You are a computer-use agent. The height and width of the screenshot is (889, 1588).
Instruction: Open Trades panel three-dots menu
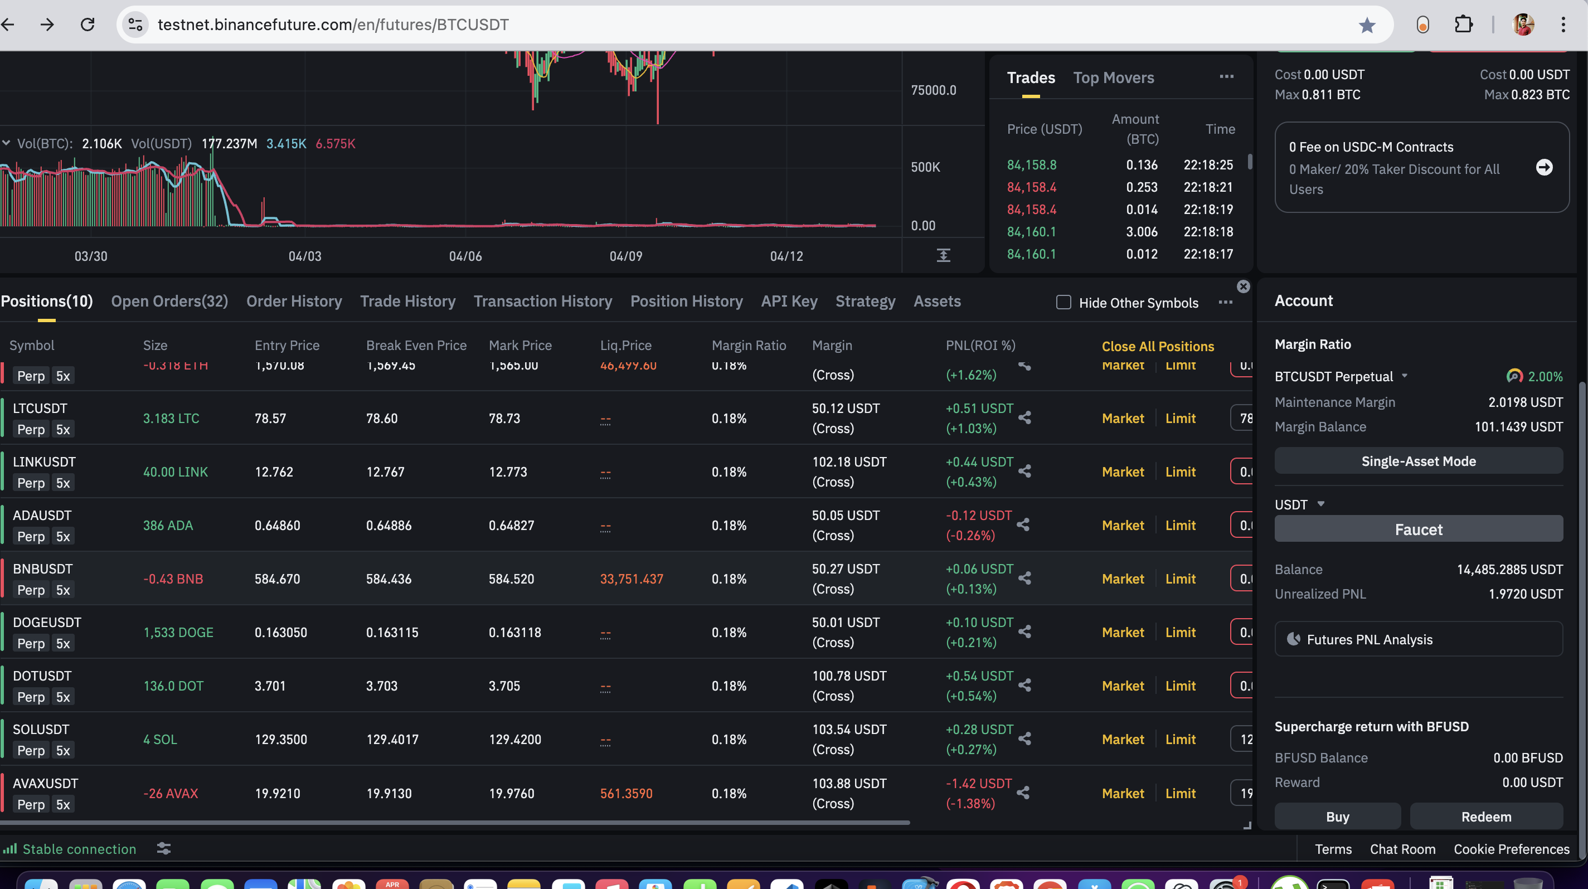(1226, 76)
